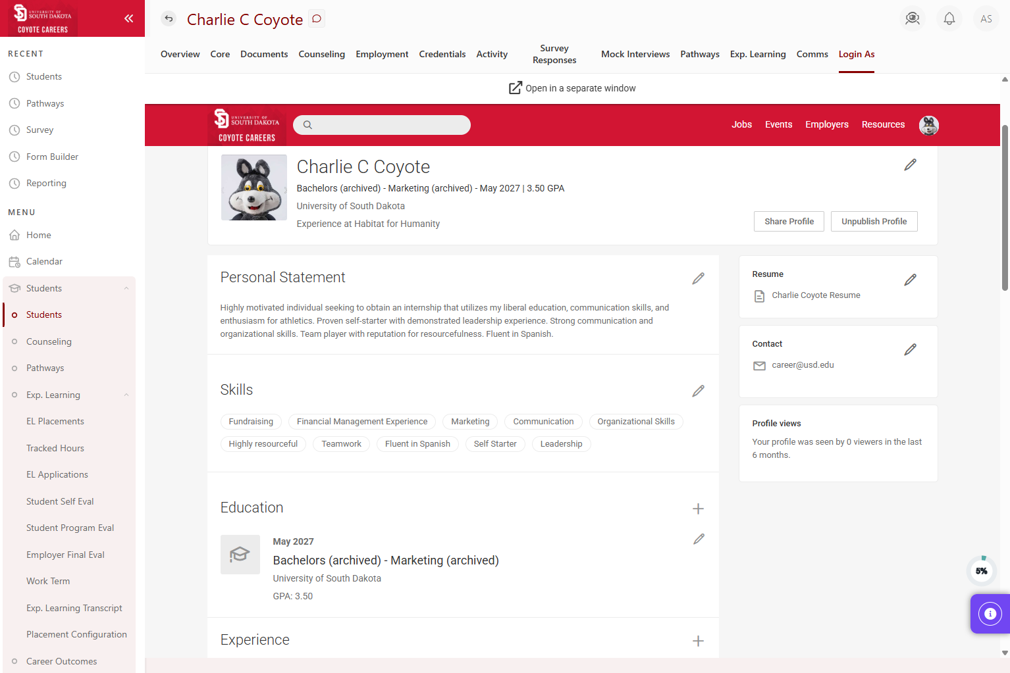Open Calendar in sidebar menu
1010x673 pixels.
[x=44, y=261]
